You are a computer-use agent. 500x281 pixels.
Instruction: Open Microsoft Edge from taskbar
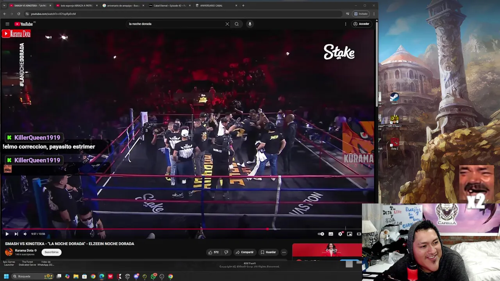pyautogui.click(x=102, y=276)
